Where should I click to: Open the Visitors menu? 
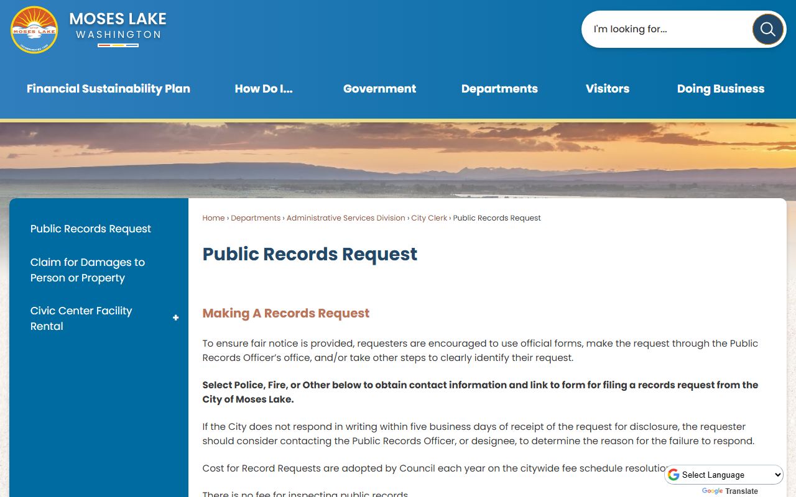608,89
